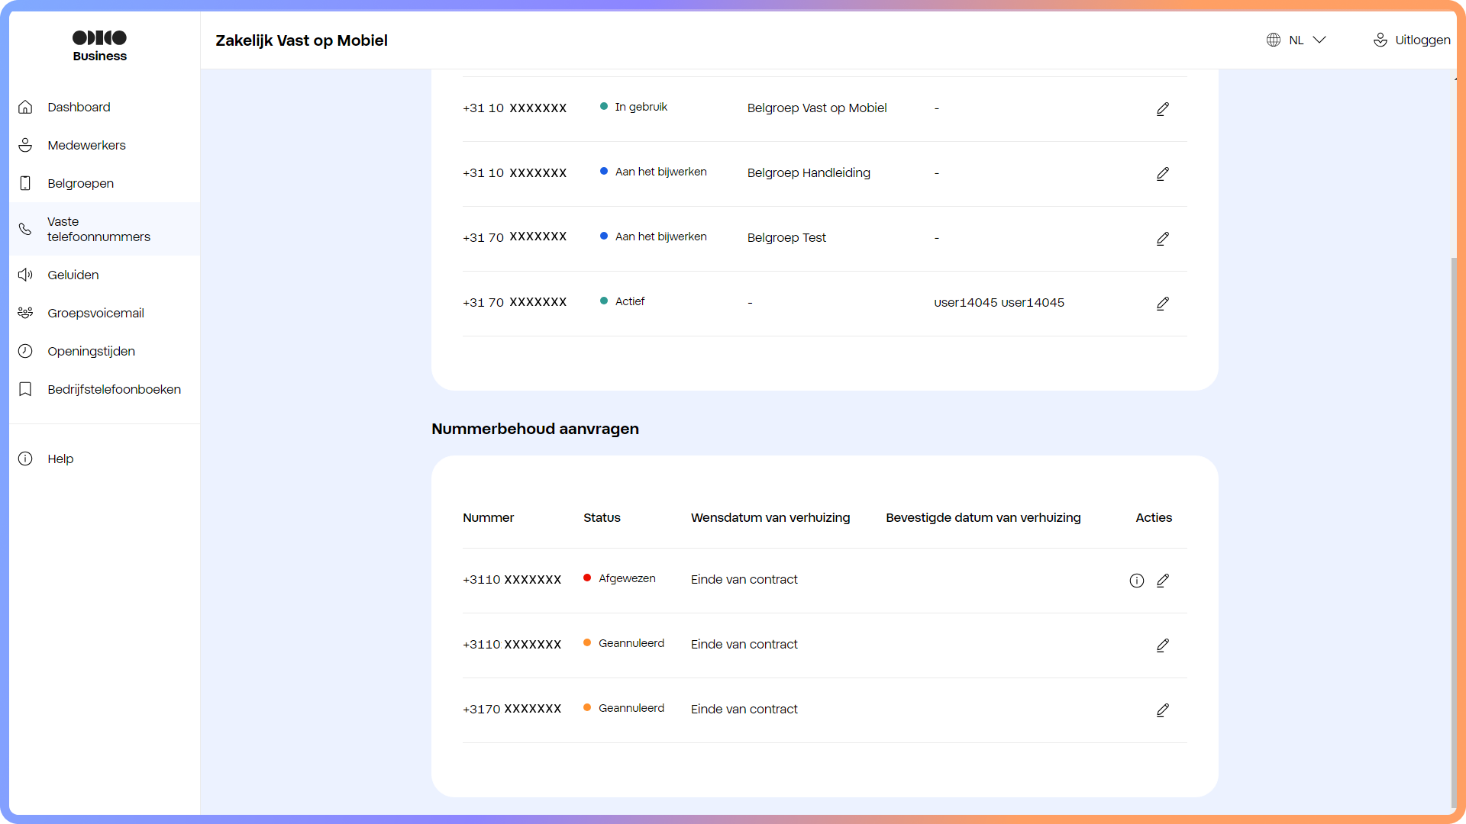
Task: Edit the Afgewezen porting request
Action: coord(1162,581)
